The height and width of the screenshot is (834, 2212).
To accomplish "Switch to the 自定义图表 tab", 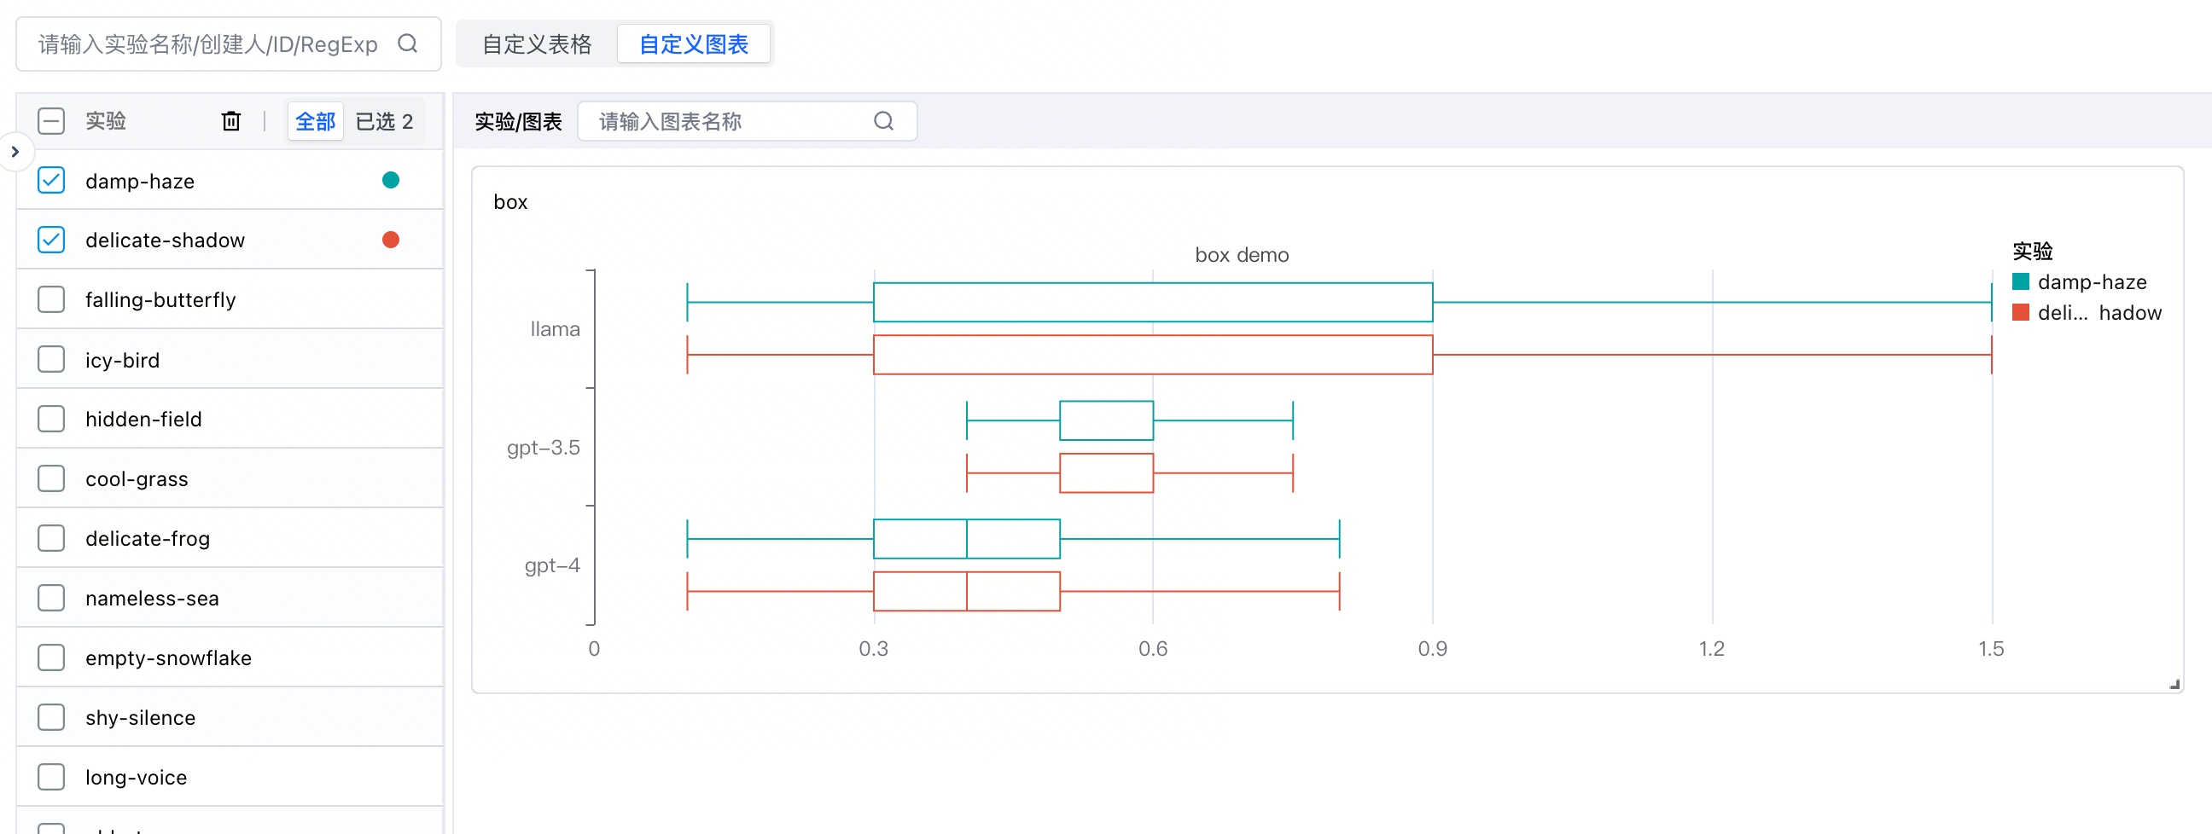I will tap(693, 43).
